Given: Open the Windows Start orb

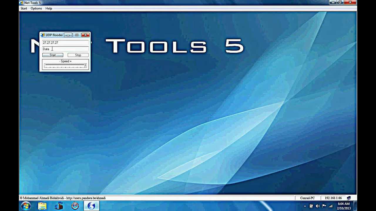Looking at the screenshot, I should pyautogui.click(x=26, y=206).
